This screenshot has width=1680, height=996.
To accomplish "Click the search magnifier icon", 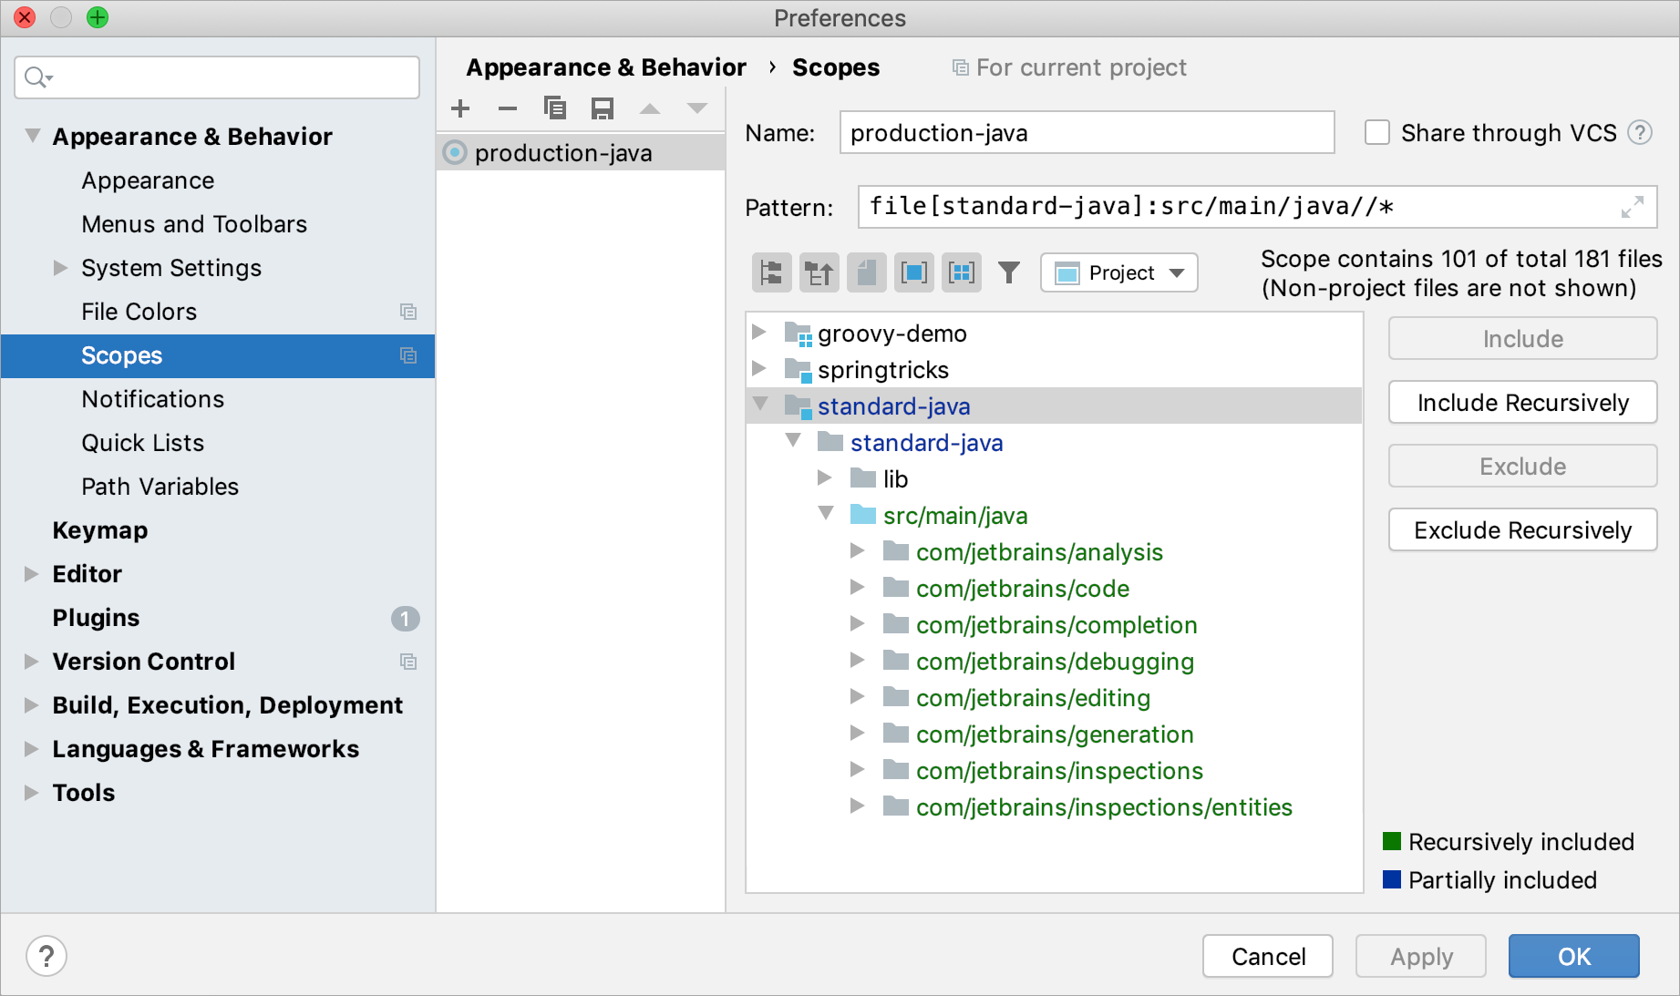I will click(38, 77).
